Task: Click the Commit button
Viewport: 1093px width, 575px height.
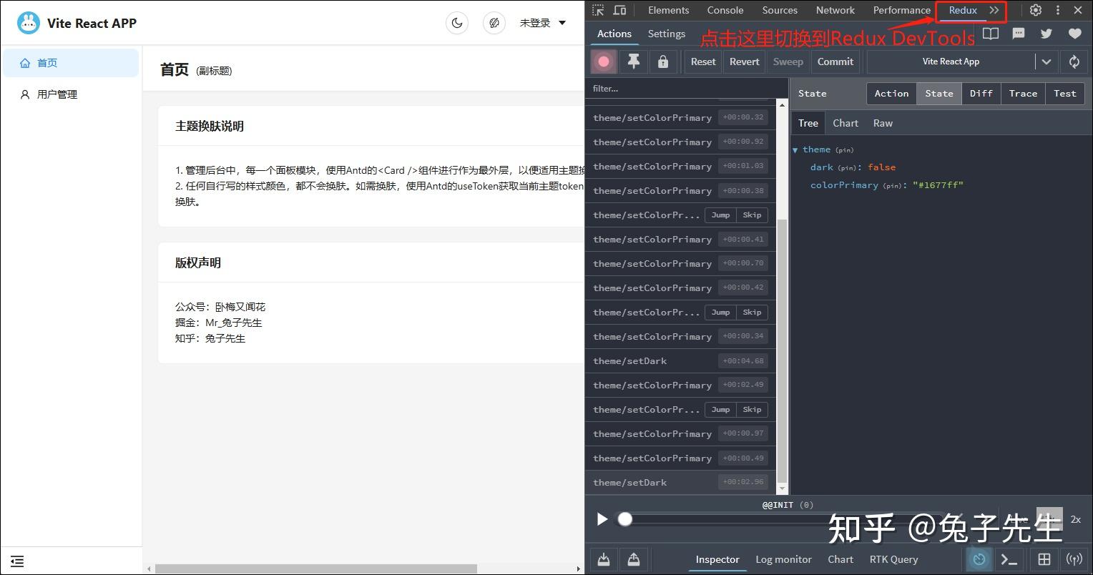Action: coord(835,61)
